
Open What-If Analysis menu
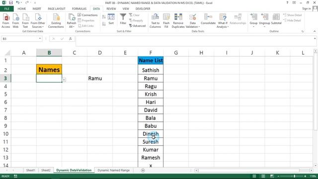[223, 21]
